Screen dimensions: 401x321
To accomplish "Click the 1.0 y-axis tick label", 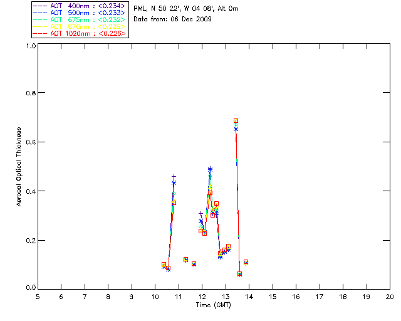I will [31, 46].
